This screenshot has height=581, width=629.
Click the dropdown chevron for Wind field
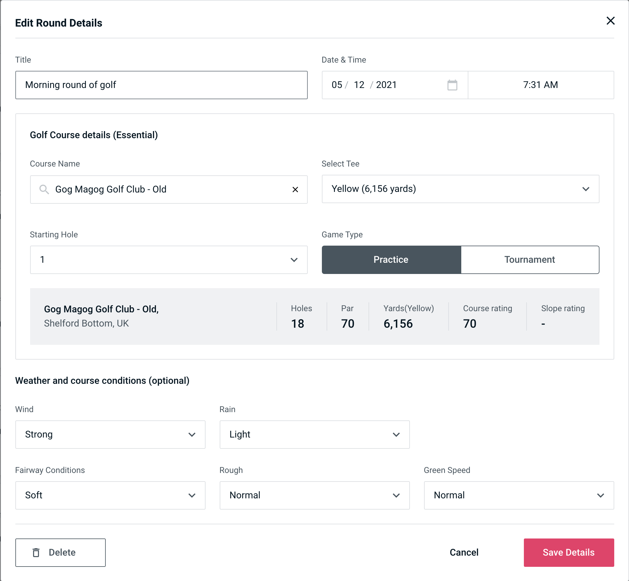(193, 434)
